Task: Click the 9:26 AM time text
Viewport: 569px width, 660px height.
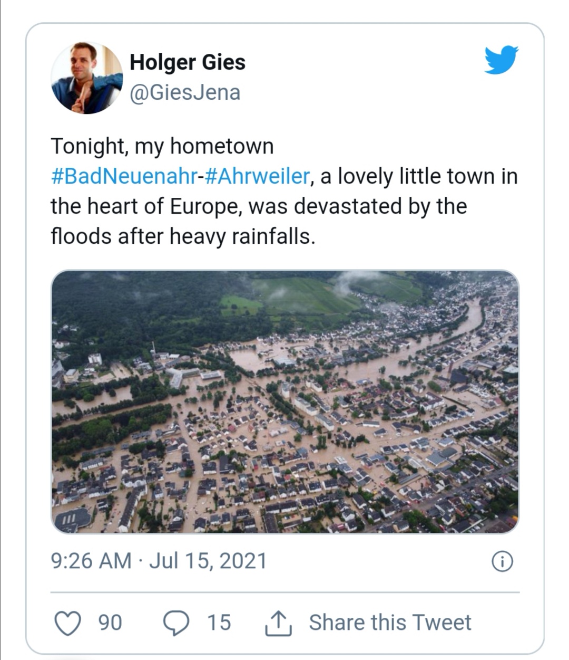Action: pyautogui.click(x=91, y=561)
